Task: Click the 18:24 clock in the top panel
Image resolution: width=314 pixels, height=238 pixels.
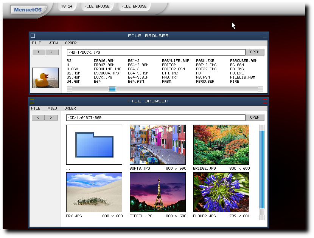Action: pos(67,6)
